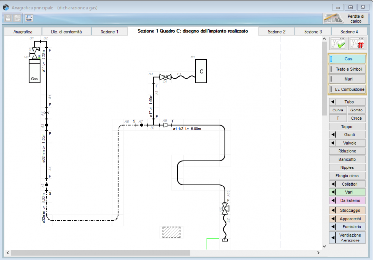Click the Nipples button
The image size is (373, 260).
pyautogui.click(x=347, y=167)
